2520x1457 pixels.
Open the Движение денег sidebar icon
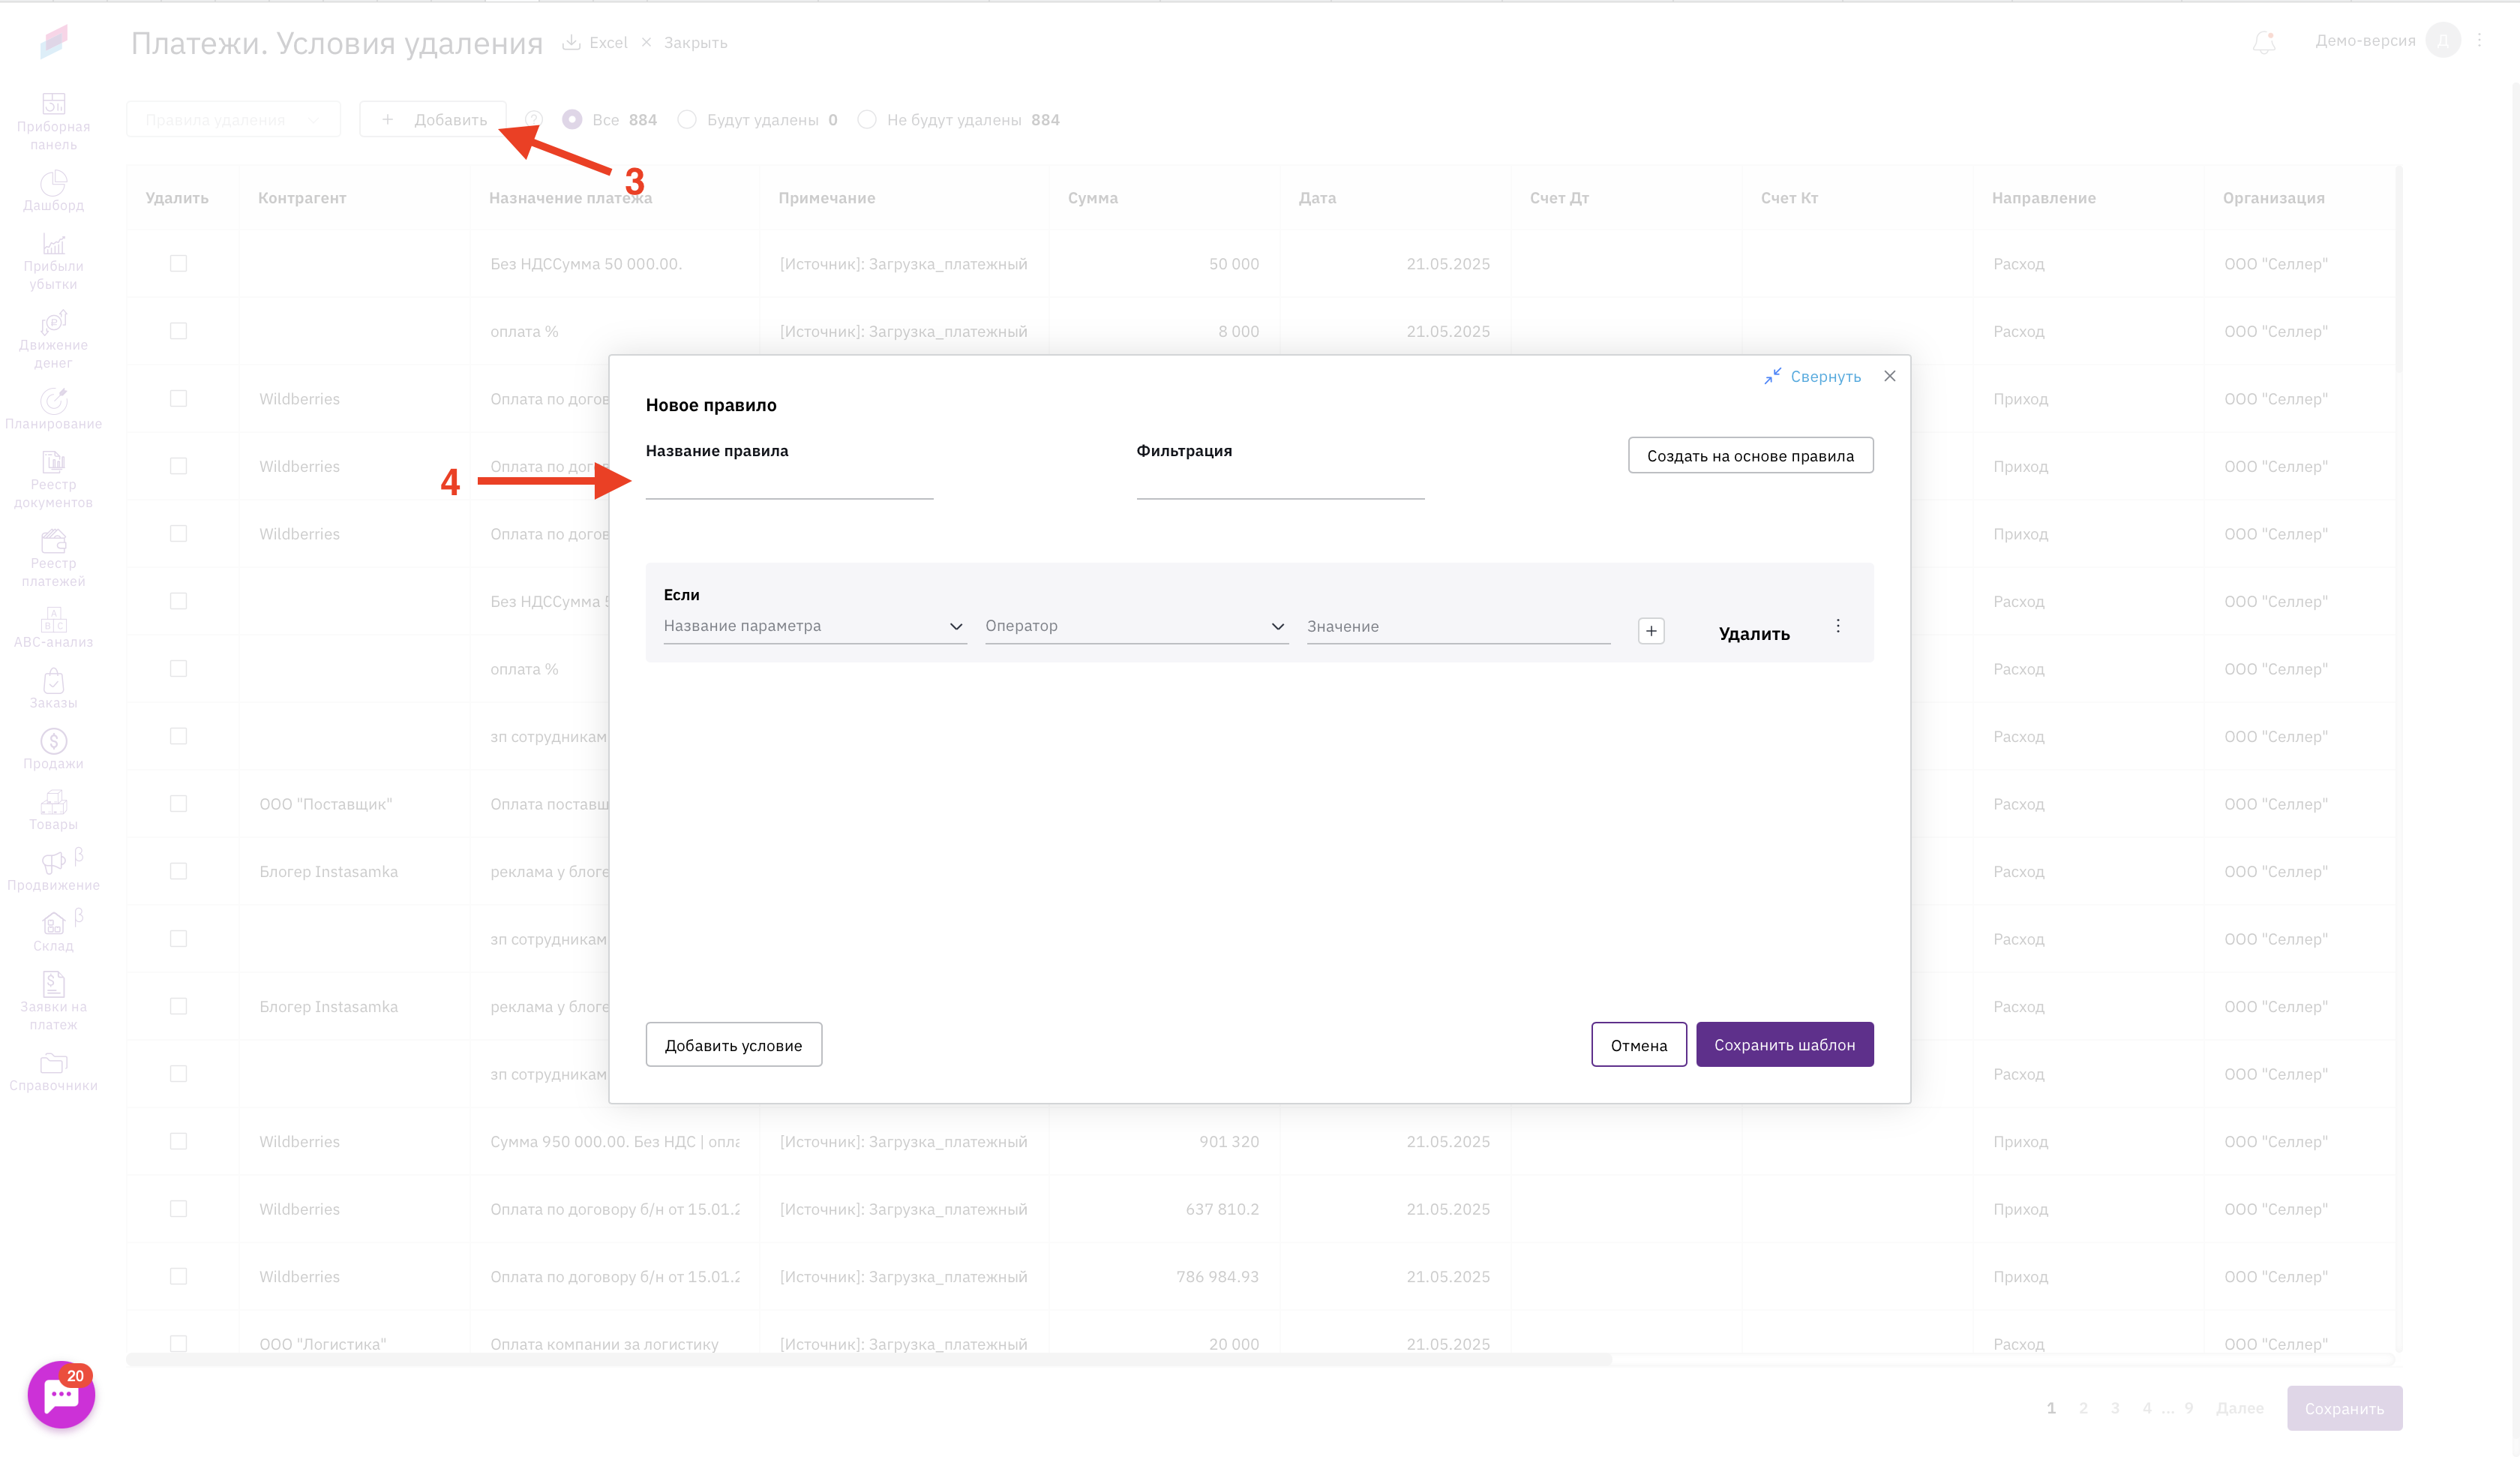point(53,322)
